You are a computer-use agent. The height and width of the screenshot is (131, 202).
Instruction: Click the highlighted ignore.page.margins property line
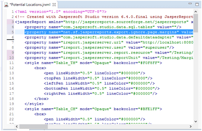109,32
